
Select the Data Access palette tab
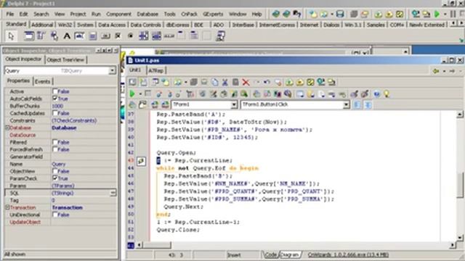tap(112, 25)
